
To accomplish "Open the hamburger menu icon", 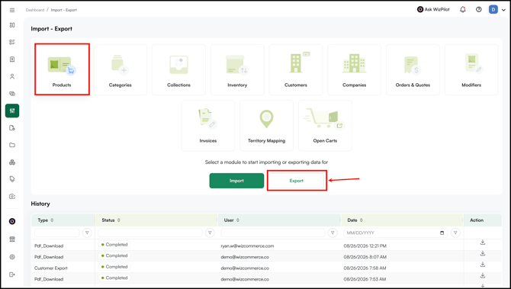I will (12, 10).
